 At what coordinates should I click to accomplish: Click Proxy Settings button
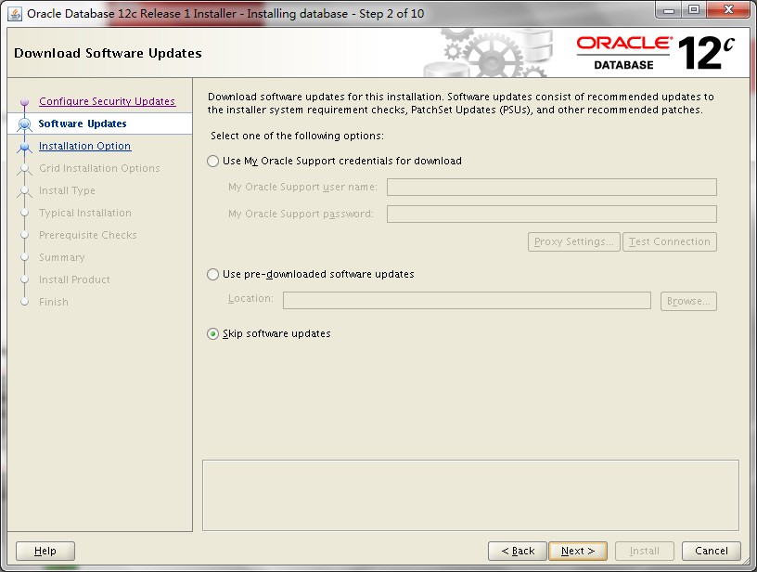pos(574,241)
